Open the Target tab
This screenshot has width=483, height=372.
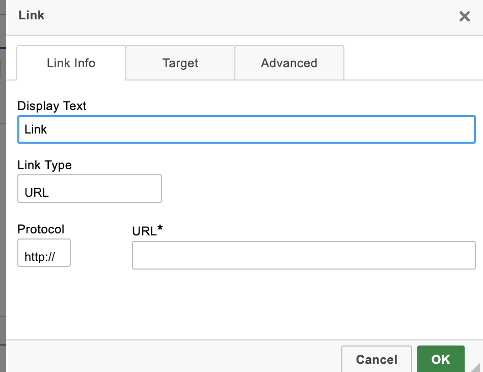pyautogui.click(x=180, y=63)
